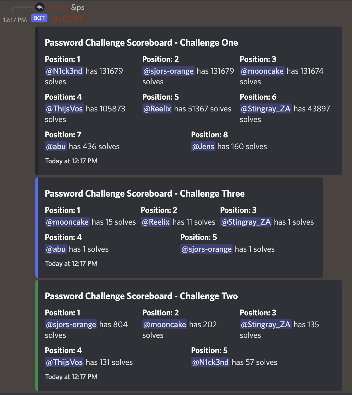The width and height of the screenshot is (352, 395).
Task: Open @N1ck3nd mention with 57 solves
Action: (x=210, y=362)
